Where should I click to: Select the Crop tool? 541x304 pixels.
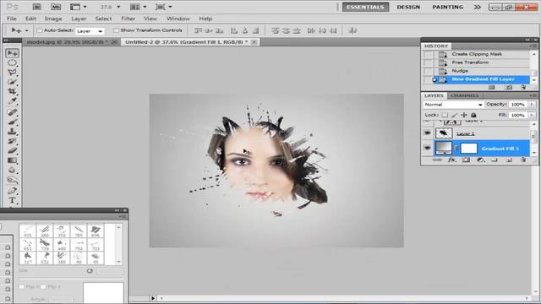12,92
